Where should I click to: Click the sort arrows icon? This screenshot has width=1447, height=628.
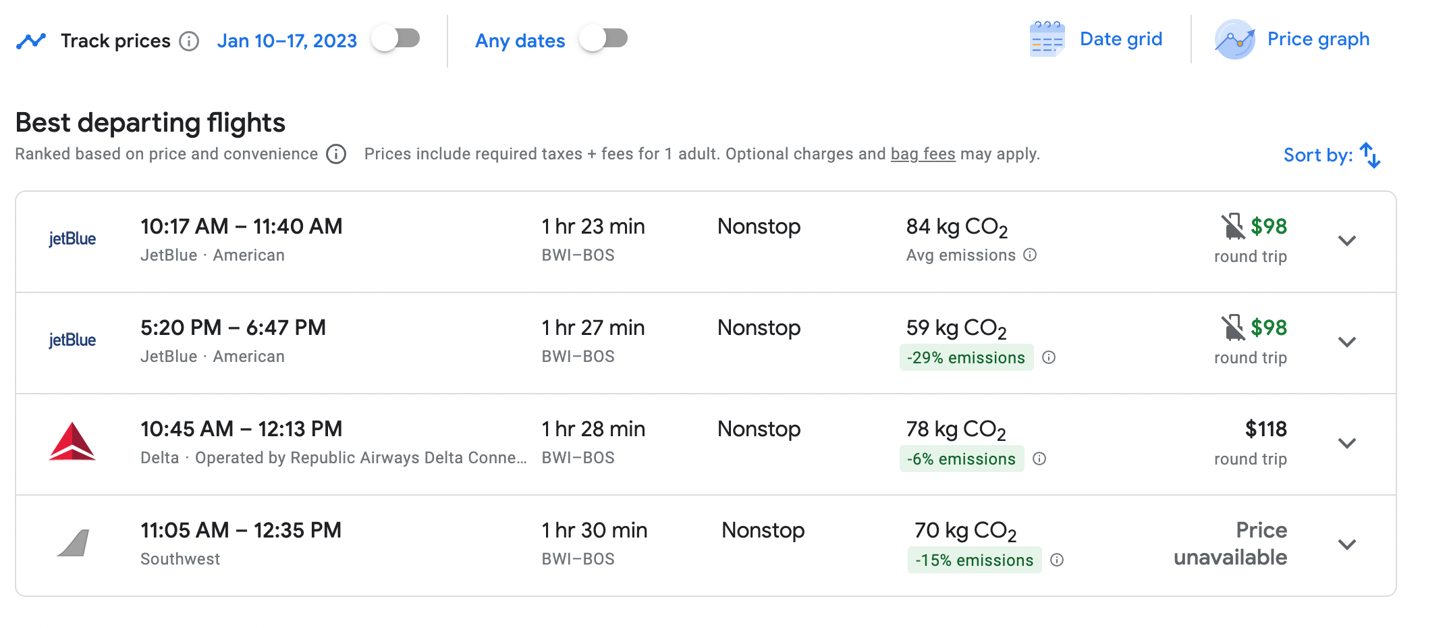coord(1370,155)
